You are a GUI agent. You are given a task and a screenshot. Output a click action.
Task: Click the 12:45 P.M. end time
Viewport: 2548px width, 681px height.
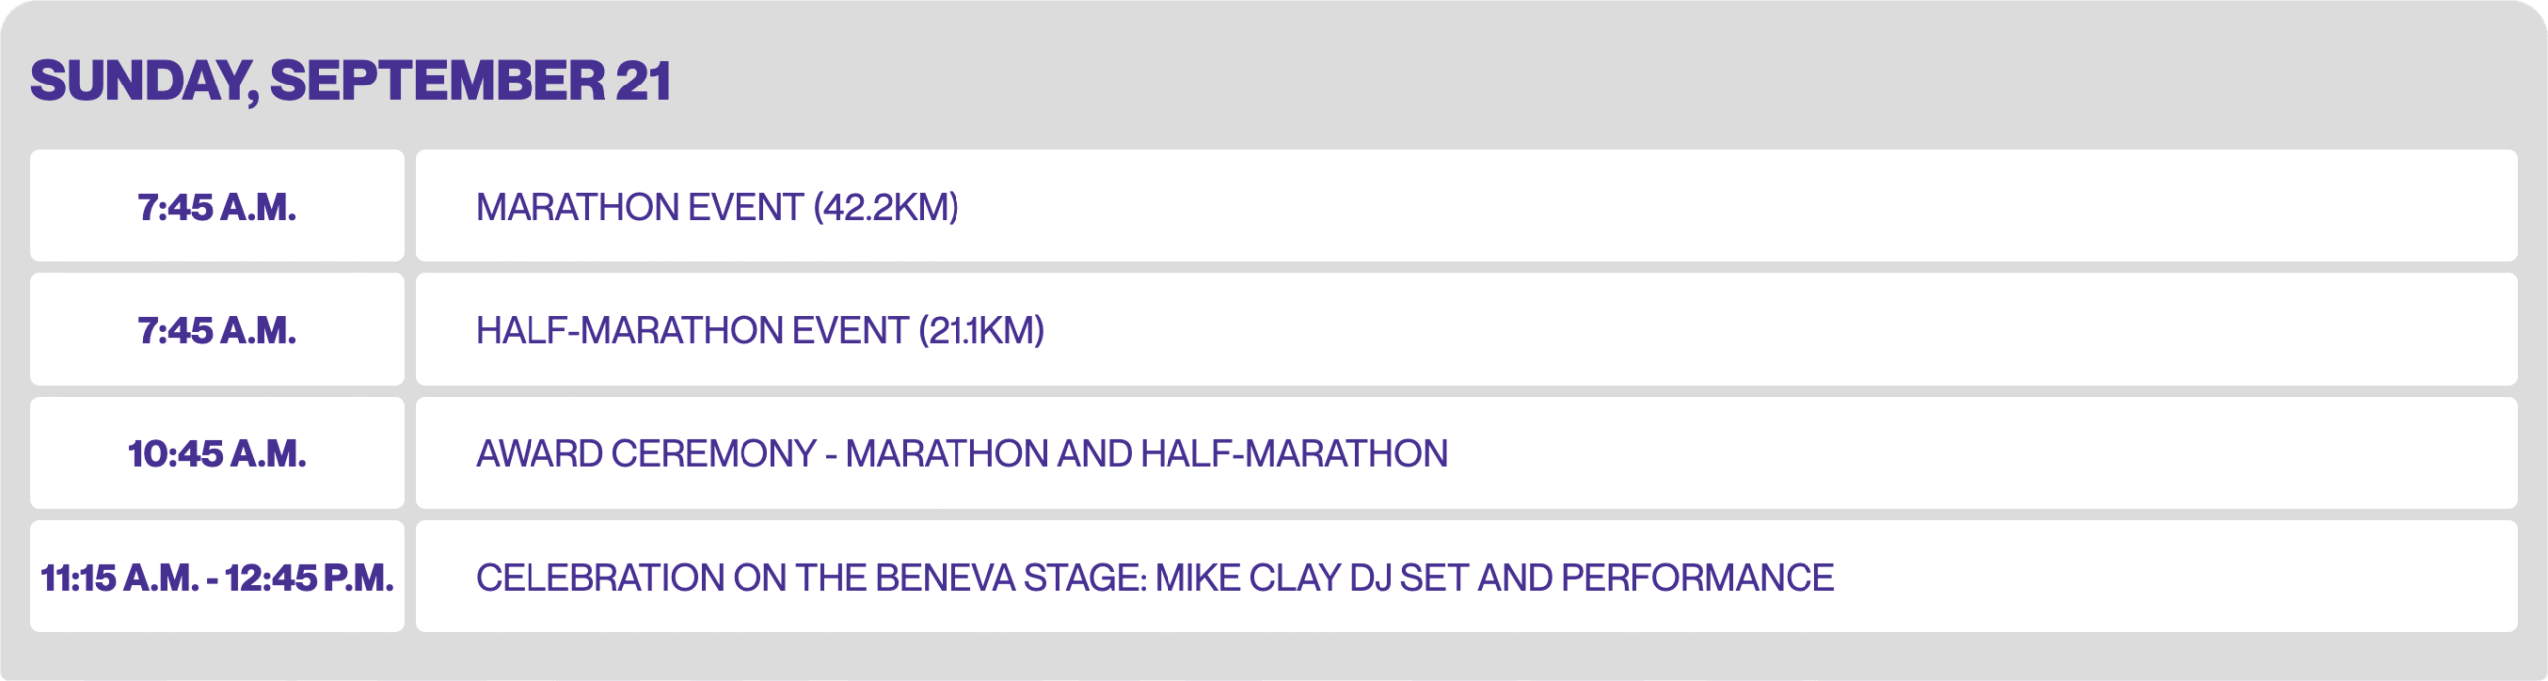(x=310, y=577)
